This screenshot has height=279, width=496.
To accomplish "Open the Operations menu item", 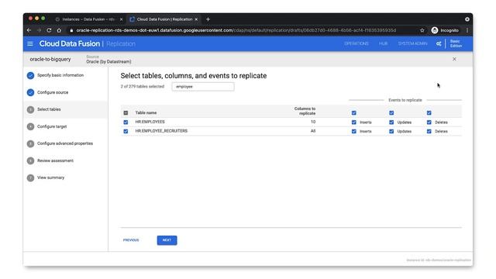I will tap(356, 43).
